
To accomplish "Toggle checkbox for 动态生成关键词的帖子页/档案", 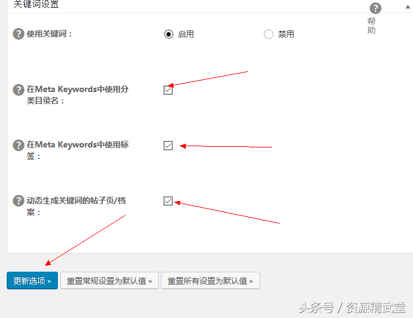I will 168,201.
